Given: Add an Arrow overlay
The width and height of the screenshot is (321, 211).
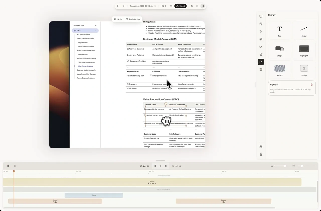Looking at the screenshot, I should 304,30.
